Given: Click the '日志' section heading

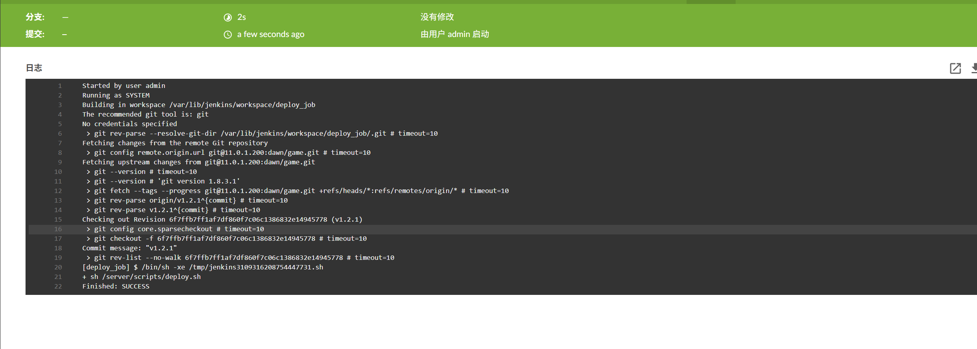Looking at the screenshot, I should click(x=34, y=68).
